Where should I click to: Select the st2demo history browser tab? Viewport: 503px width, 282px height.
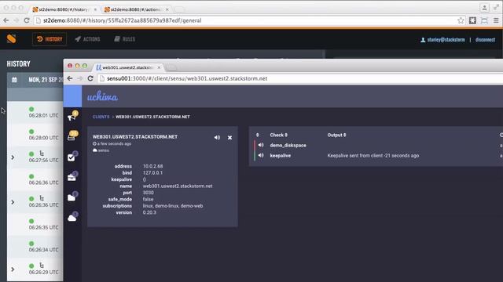64,9
